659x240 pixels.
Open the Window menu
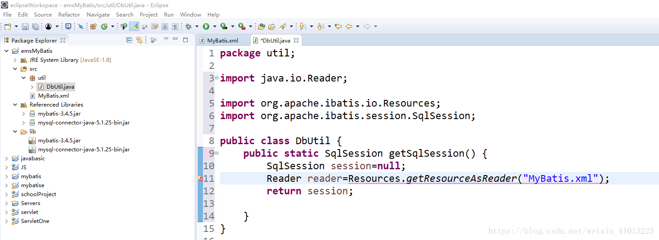coord(190,15)
